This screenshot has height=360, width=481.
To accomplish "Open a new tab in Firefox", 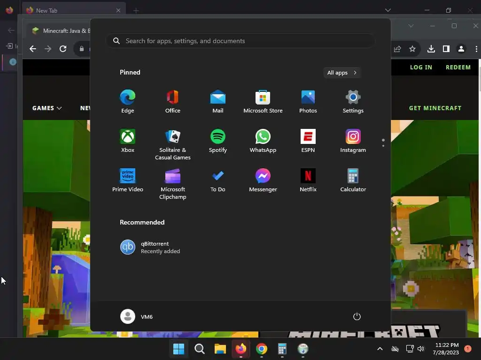I will (136, 11).
